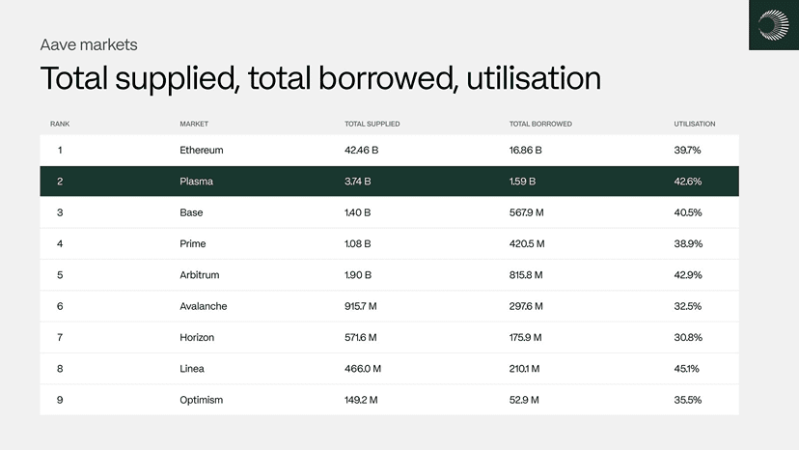
Task: Select the Horizon market name
Action: (197, 337)
